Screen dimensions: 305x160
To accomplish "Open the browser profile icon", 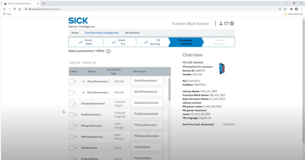I will click(x=296, y=9).
